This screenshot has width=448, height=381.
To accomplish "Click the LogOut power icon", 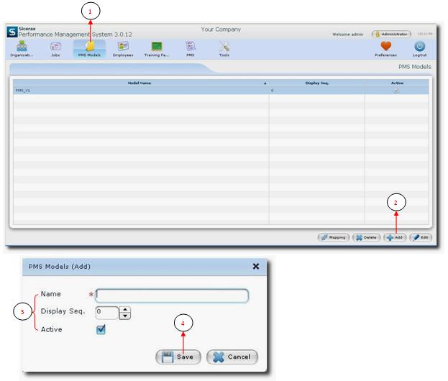I will (419, 47).
